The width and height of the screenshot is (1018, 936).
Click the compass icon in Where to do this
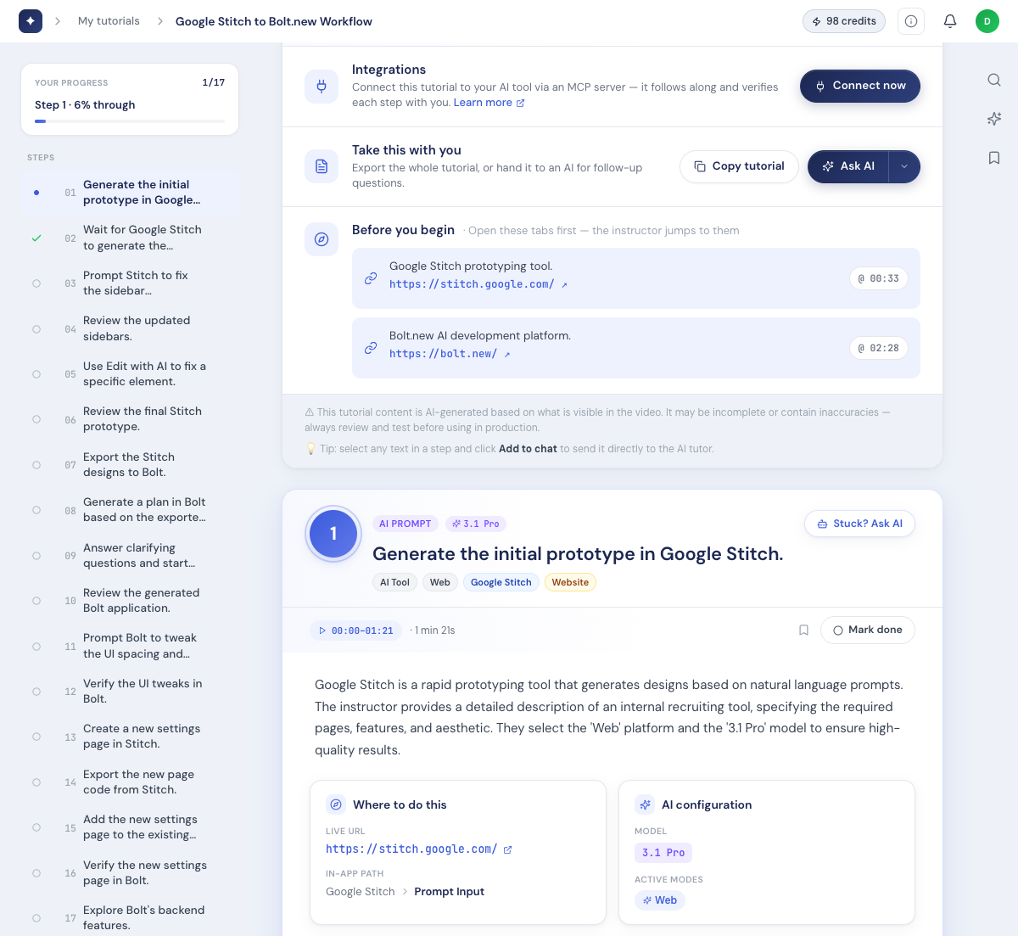(336, 804)
